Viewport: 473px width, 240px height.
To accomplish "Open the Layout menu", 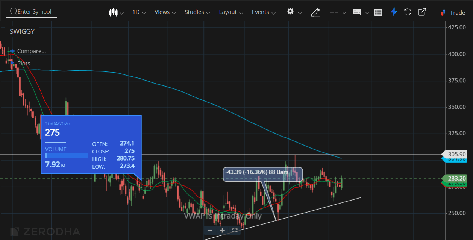I will tap(231, 12).
